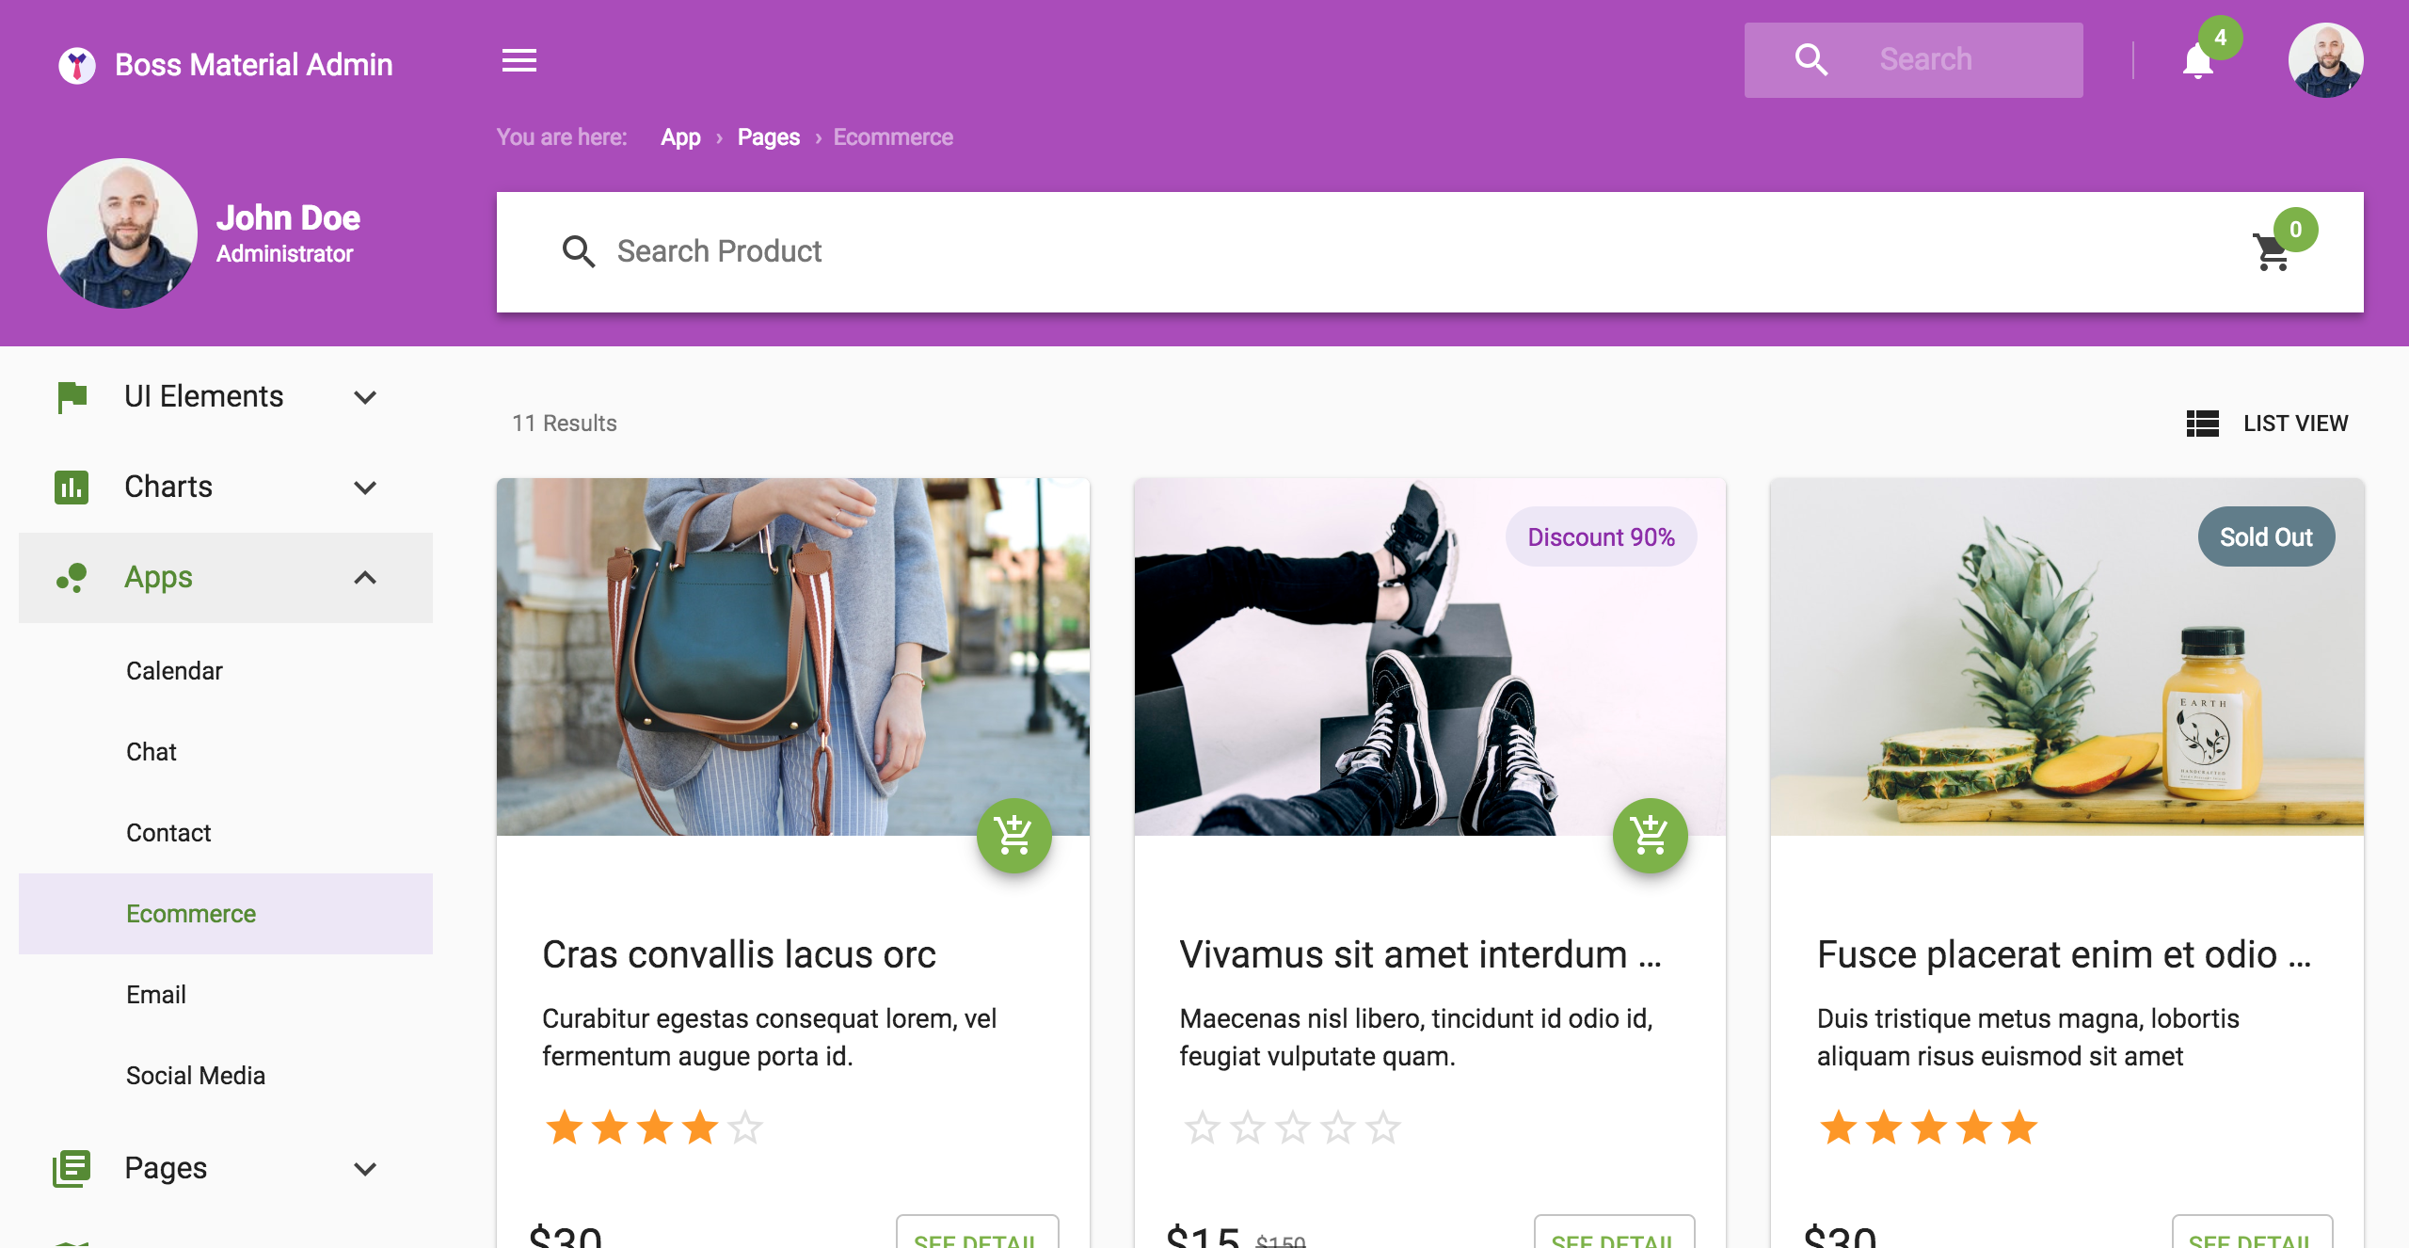This screenshot has width=2409, height=1248.
Task: Click the Charts bar chart icon
Action: pyautogui.click(x=72, y=487)
